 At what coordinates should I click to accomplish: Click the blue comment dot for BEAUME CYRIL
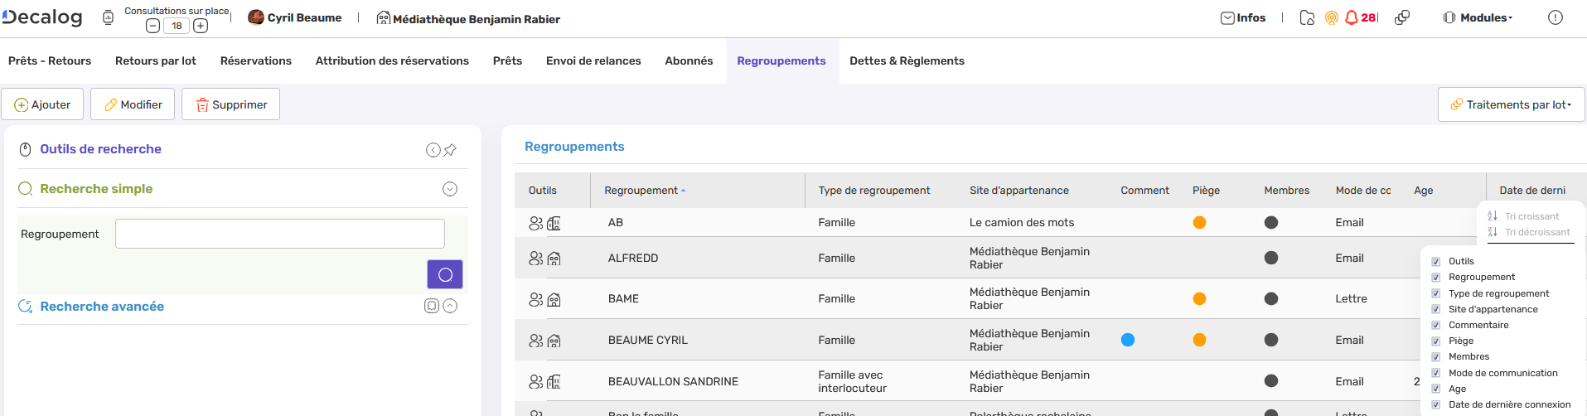pos(1128,340)
